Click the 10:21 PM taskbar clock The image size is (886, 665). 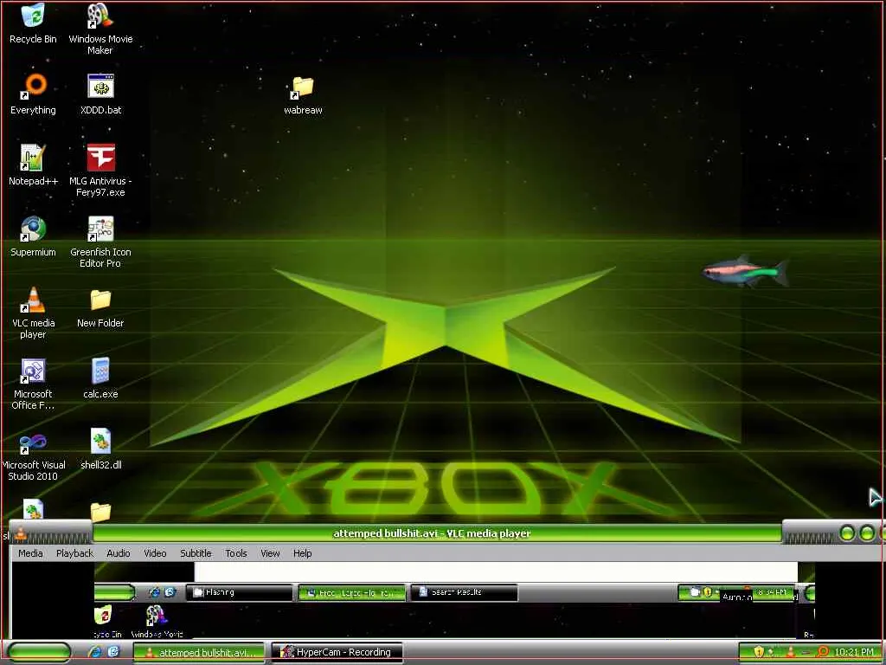(854, 652)
